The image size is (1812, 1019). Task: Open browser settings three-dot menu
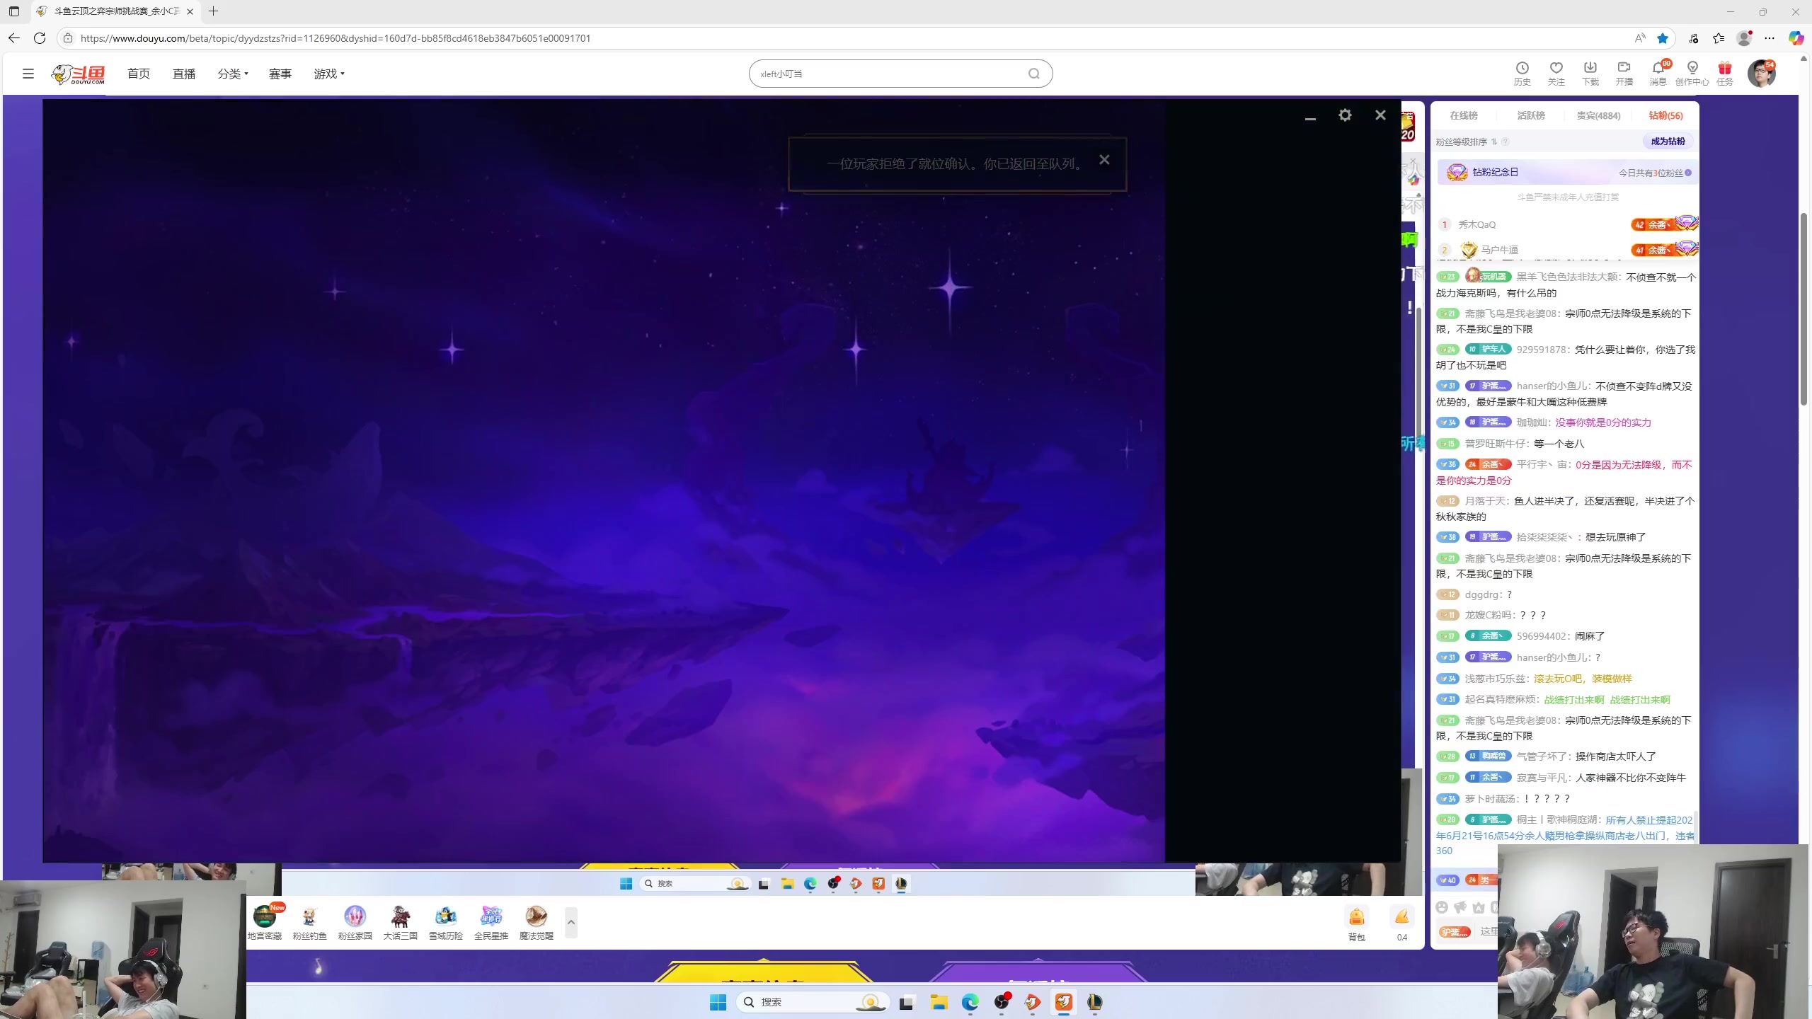(x=1770, y=38)
